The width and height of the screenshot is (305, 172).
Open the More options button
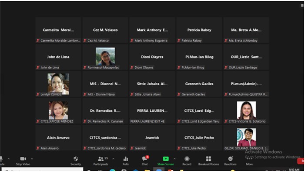click(x=249, y=161)
